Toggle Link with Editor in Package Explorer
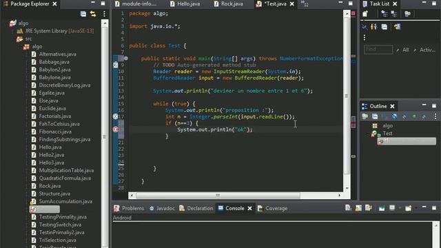 (93, 14)
